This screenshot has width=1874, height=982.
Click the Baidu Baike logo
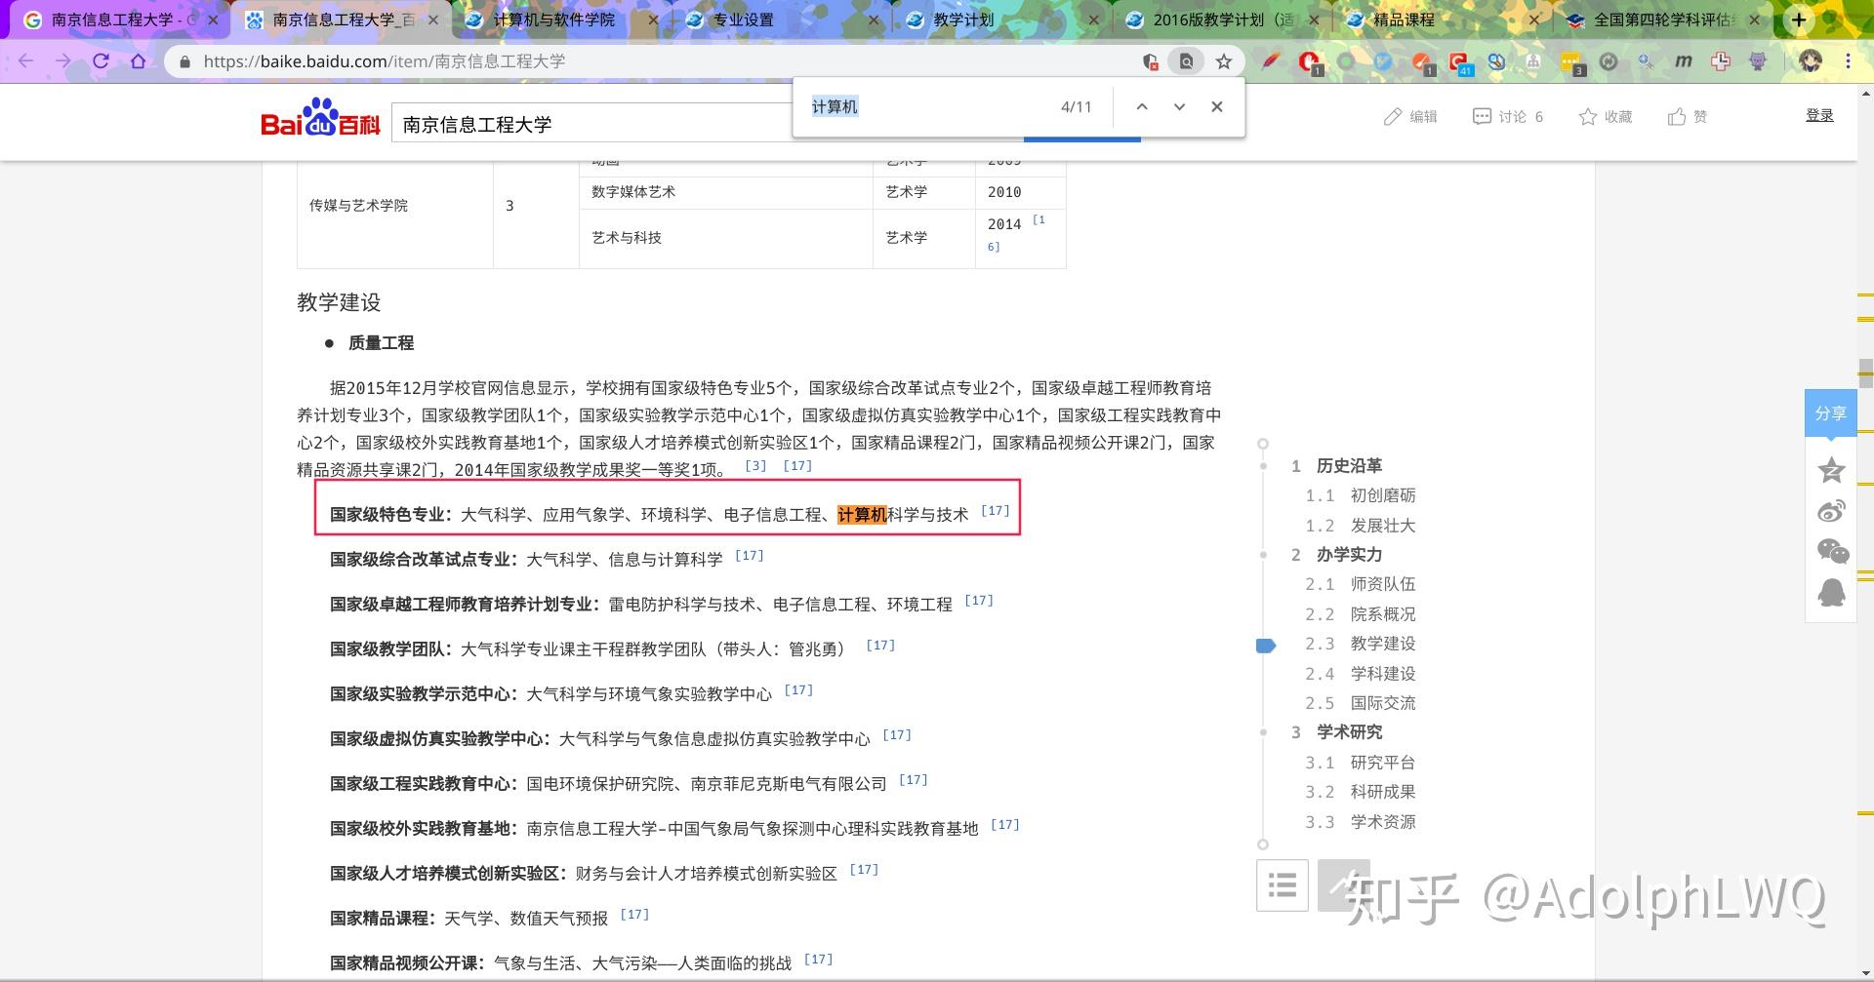(x=320, y=118)
